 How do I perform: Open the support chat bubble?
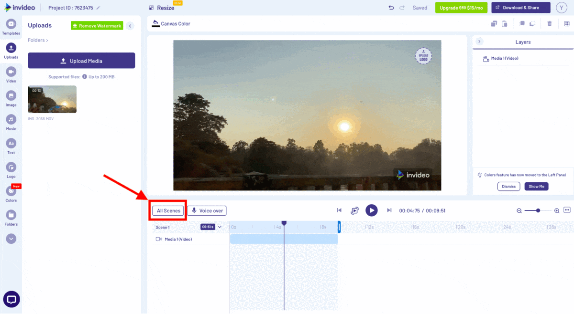(x=11, y=299)
